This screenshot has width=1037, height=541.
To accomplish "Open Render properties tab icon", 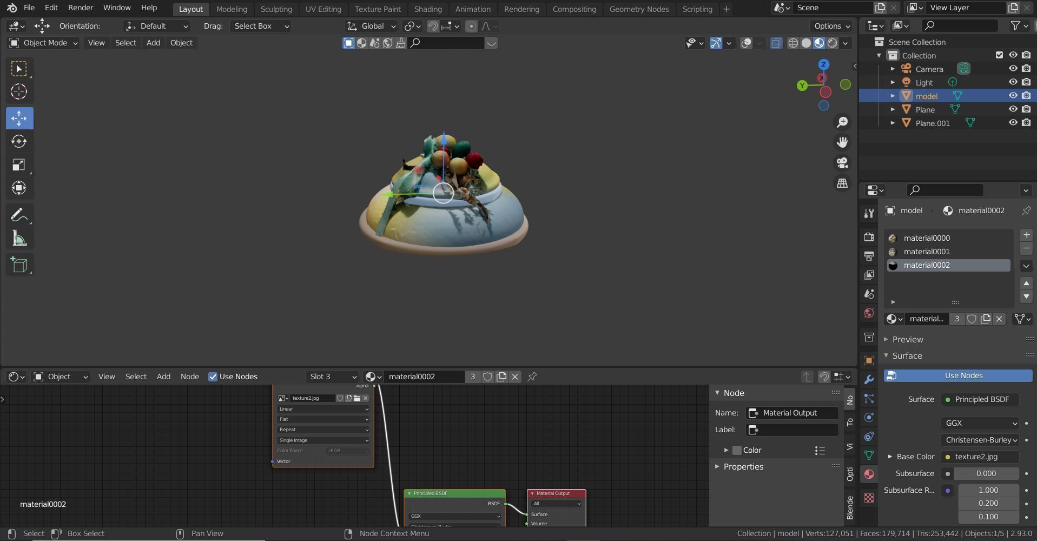I will tap(869, 237).
